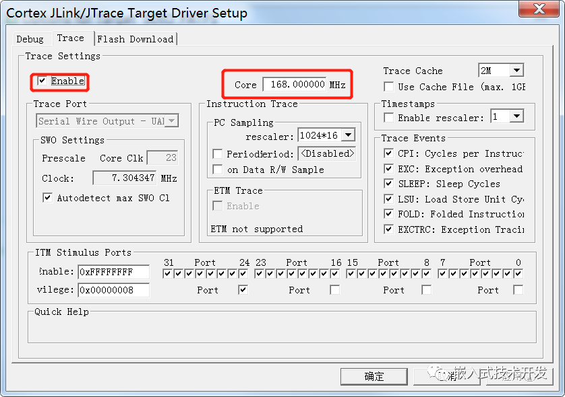Screen dimensions: 565x397
Task: Toggle the ETM Trace Enable checkbox
Action: 217,206
